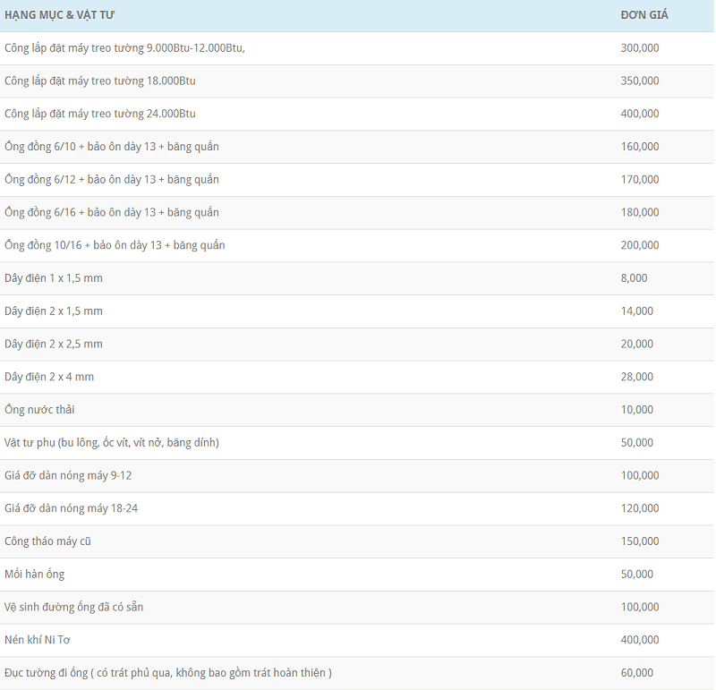The image size is (716, 690).
Task: Click the "Mối hàn ống" item
Action: tap(35, 574)
